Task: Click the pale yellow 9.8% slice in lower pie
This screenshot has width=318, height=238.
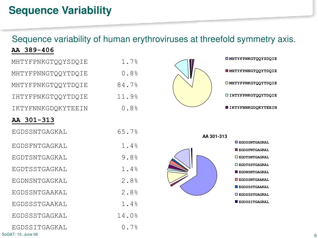Action: pyautogui.click(x=174, y=177)
